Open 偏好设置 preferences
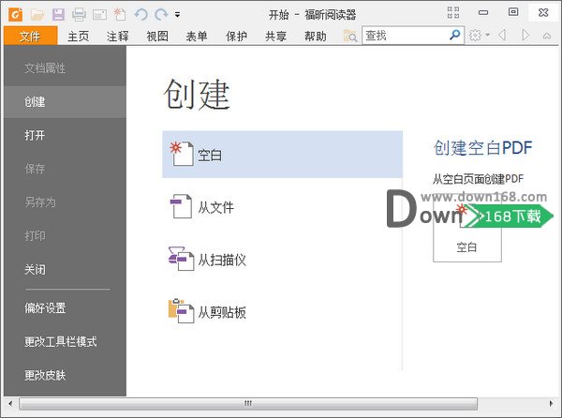 (x=65, y=308)
